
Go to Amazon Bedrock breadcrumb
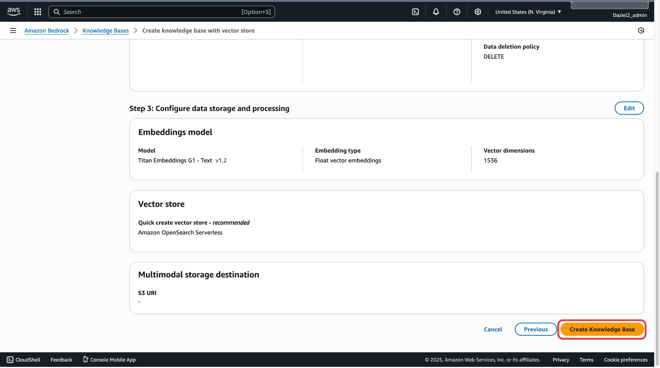coord(47,30)
